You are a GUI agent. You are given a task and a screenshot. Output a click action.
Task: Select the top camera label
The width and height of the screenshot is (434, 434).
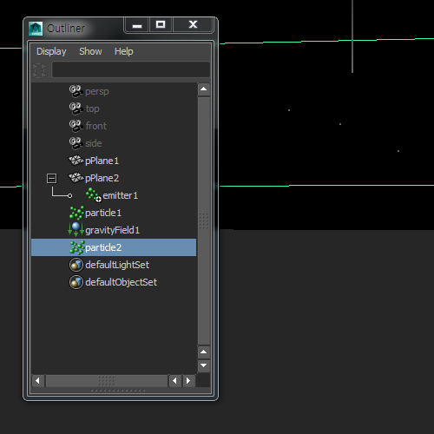pos(92,108)
